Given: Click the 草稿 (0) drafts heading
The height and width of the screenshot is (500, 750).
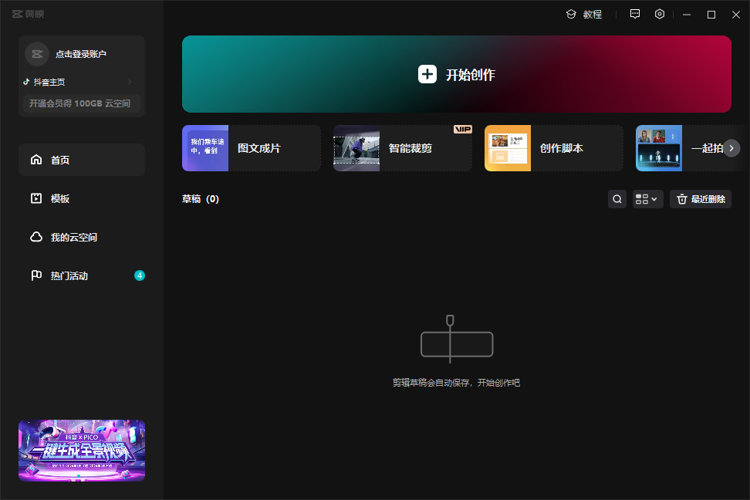Looking at the screenshot, I should [x=201, y=199].
